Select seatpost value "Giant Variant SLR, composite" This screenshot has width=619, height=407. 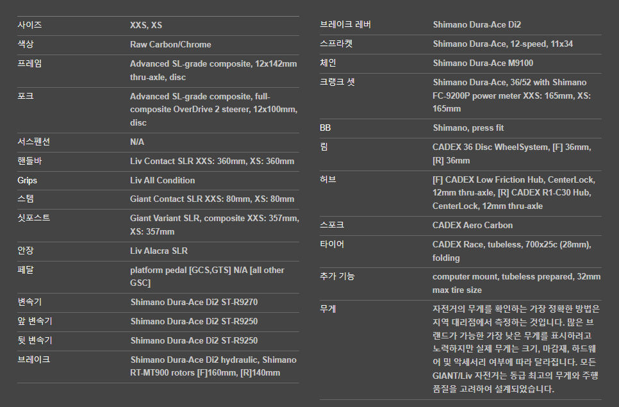click(x=188, y=219)
